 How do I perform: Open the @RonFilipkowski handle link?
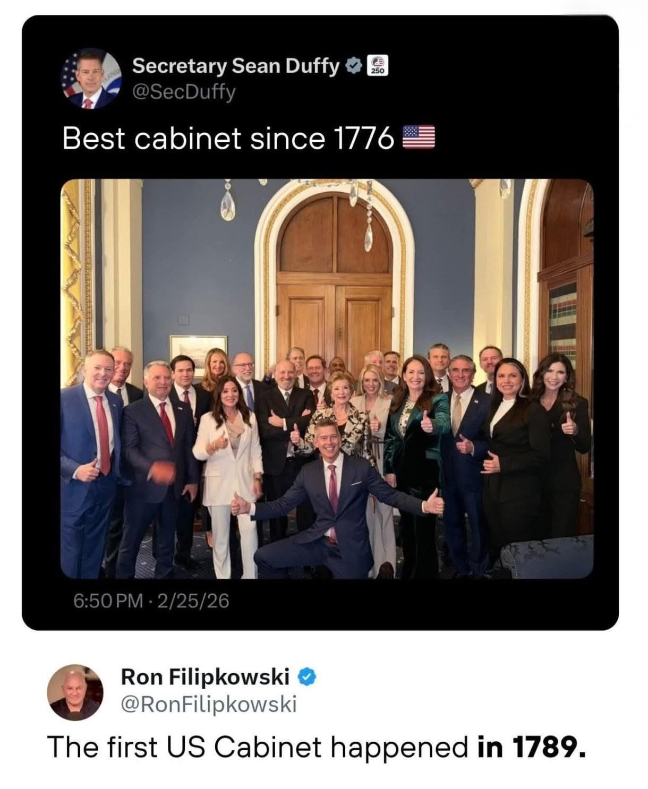coord(209,704)
